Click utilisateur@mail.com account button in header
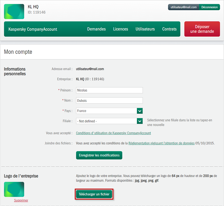Viewport: 224px width, 206px height. [x=184, y=7]
